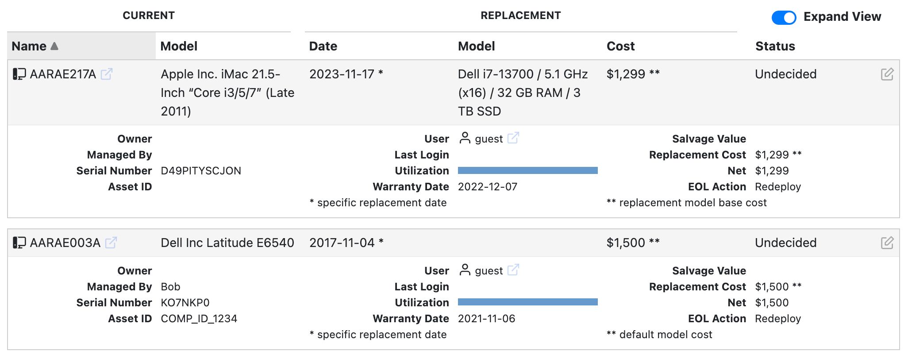The image size is (908, 355).
Task: Click the guest link for AARAE217A
Action: [x=489, y=139]
